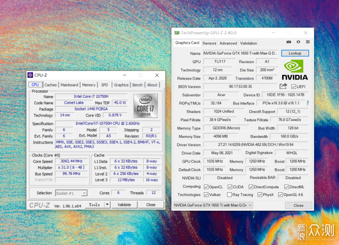Click the Intel Core i7 10750H name value
This screenshot has width=339, height=245.
point(91,96)
